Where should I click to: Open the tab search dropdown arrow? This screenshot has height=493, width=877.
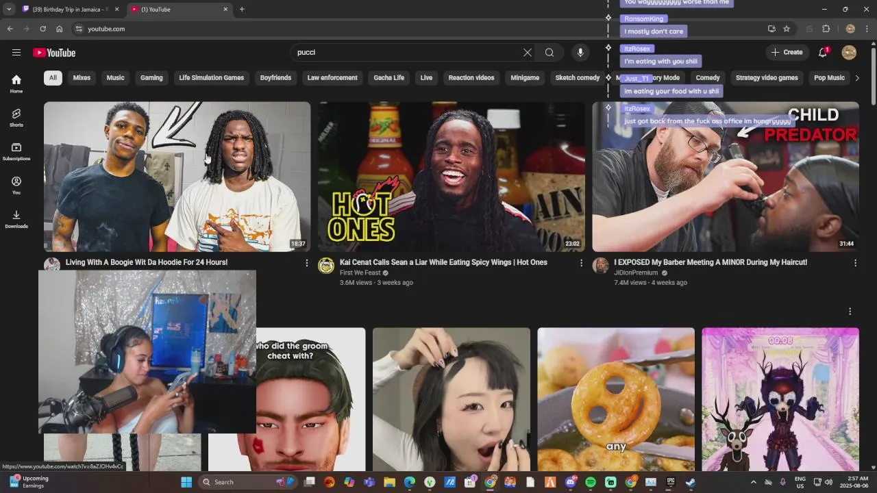[x=9, y=10]
